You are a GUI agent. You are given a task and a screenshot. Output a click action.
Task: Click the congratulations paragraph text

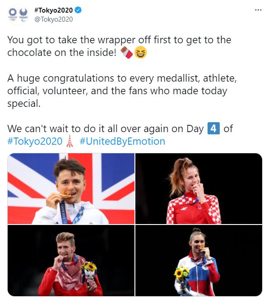click(x=122, y=91)
